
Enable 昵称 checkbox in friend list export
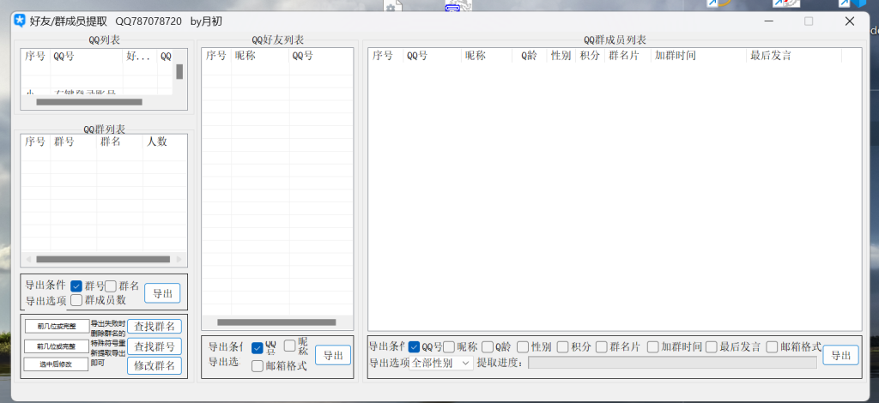tap(290, 346)
